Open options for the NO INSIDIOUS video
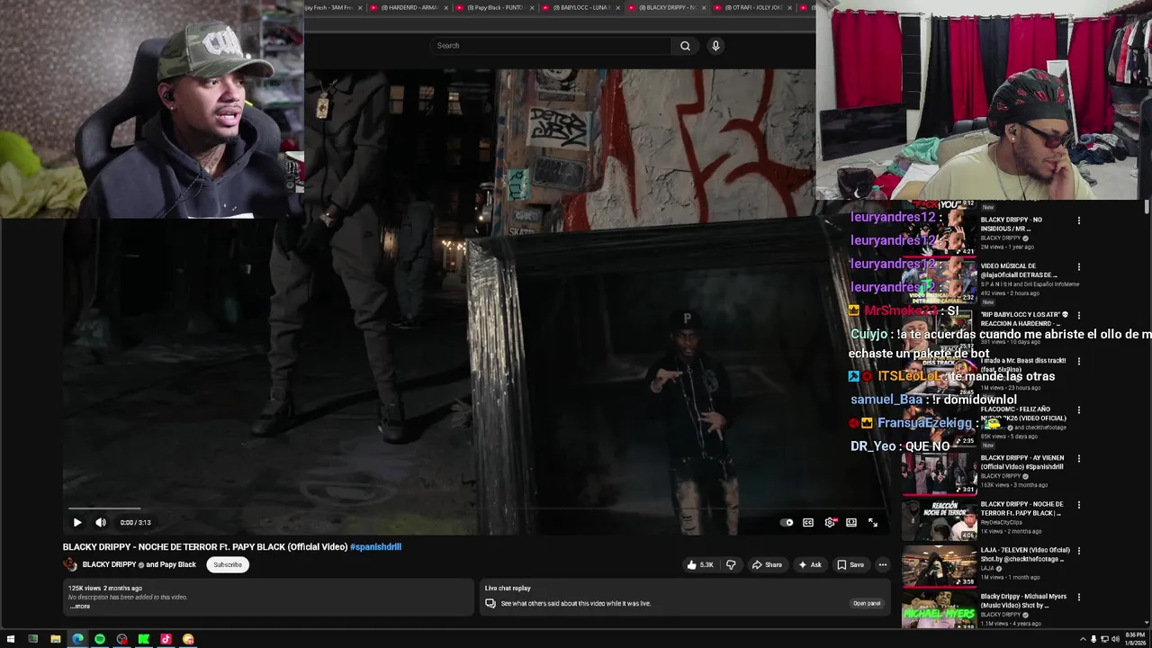 tap(1078, 220)
